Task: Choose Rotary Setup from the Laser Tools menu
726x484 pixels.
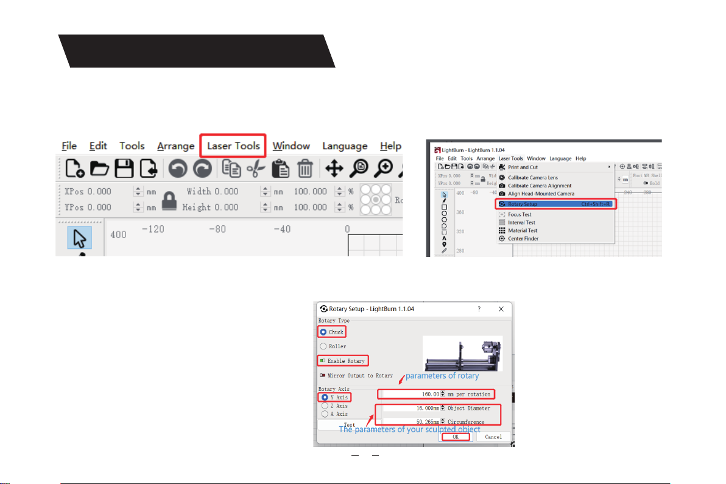Action: coord(555,204)
